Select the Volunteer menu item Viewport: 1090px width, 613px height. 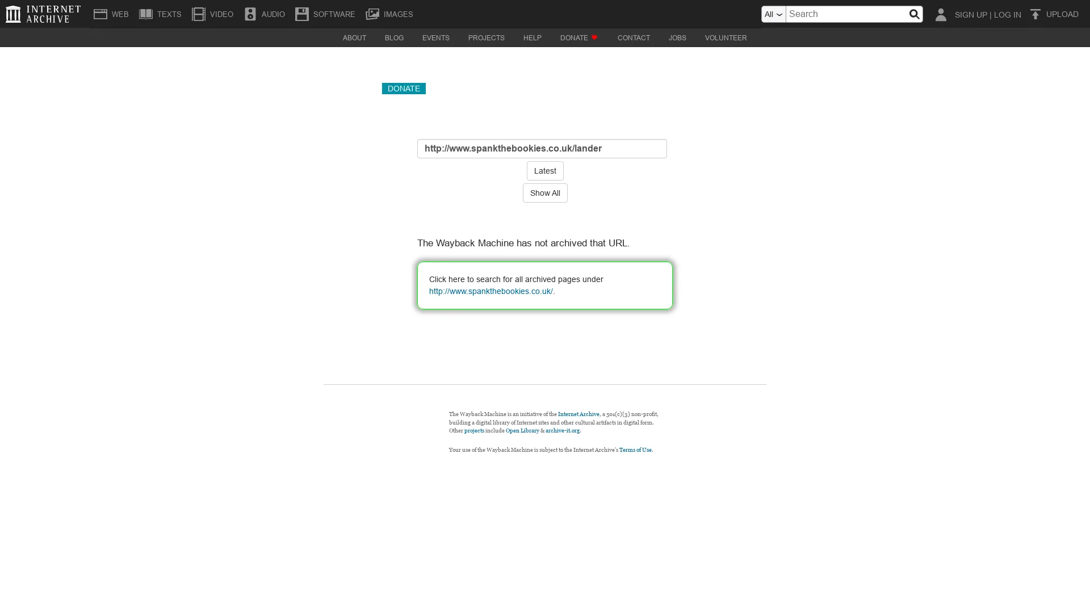click(726, 38)
